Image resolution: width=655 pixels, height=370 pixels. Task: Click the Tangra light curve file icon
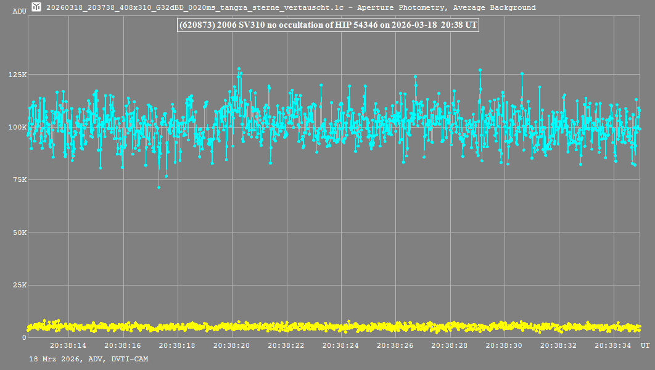pyautogui.click(x=36, y=7)
